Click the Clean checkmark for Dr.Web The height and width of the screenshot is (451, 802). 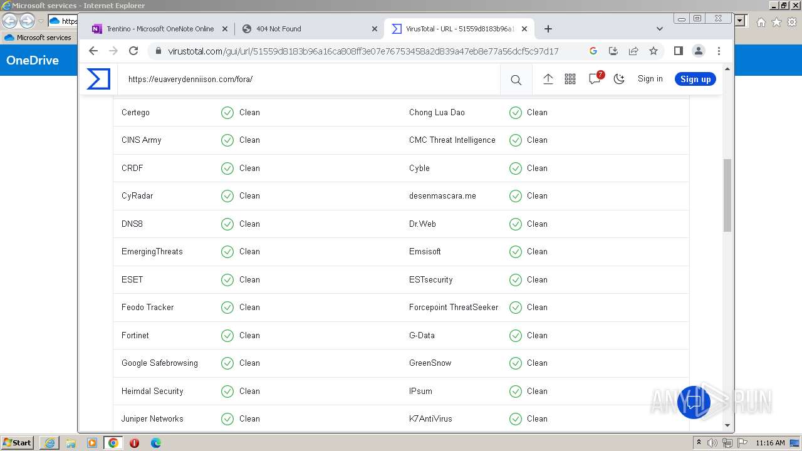coord(516,224)
